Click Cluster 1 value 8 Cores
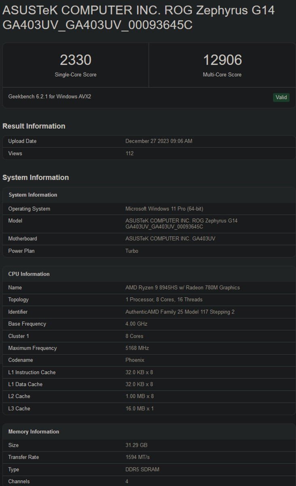Image resolution: width=296 pixels, height=486 pixels. [x=134, y=336]
